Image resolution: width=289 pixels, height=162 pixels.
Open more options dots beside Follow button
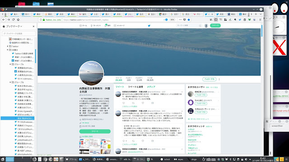[219, 79]
